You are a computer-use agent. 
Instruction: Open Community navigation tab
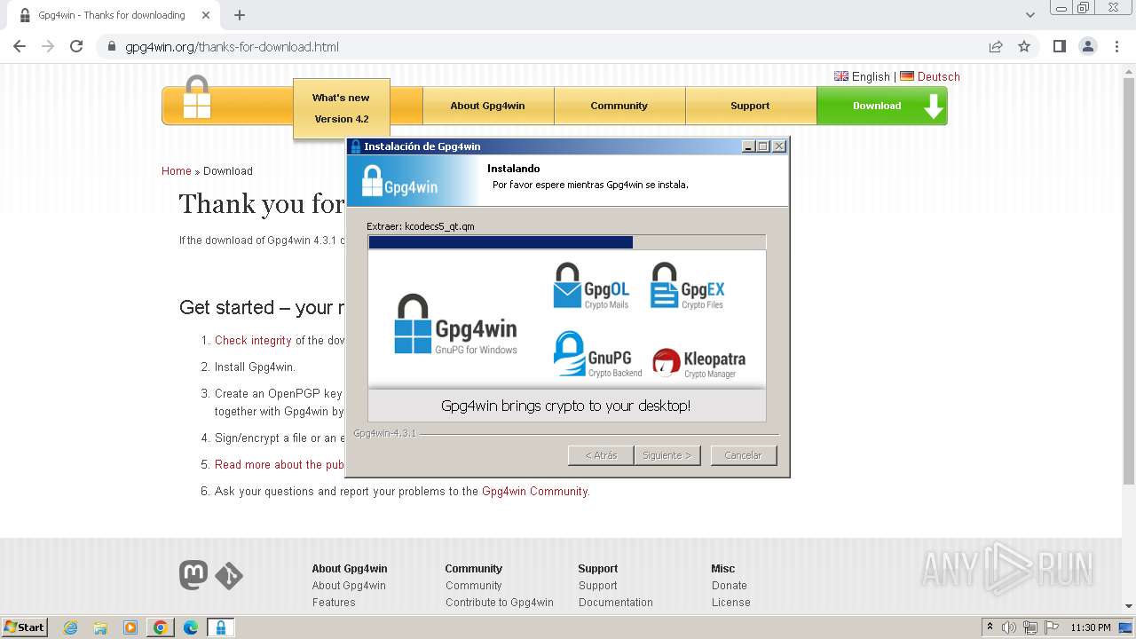pyautogui.click(x=619, y=106)
